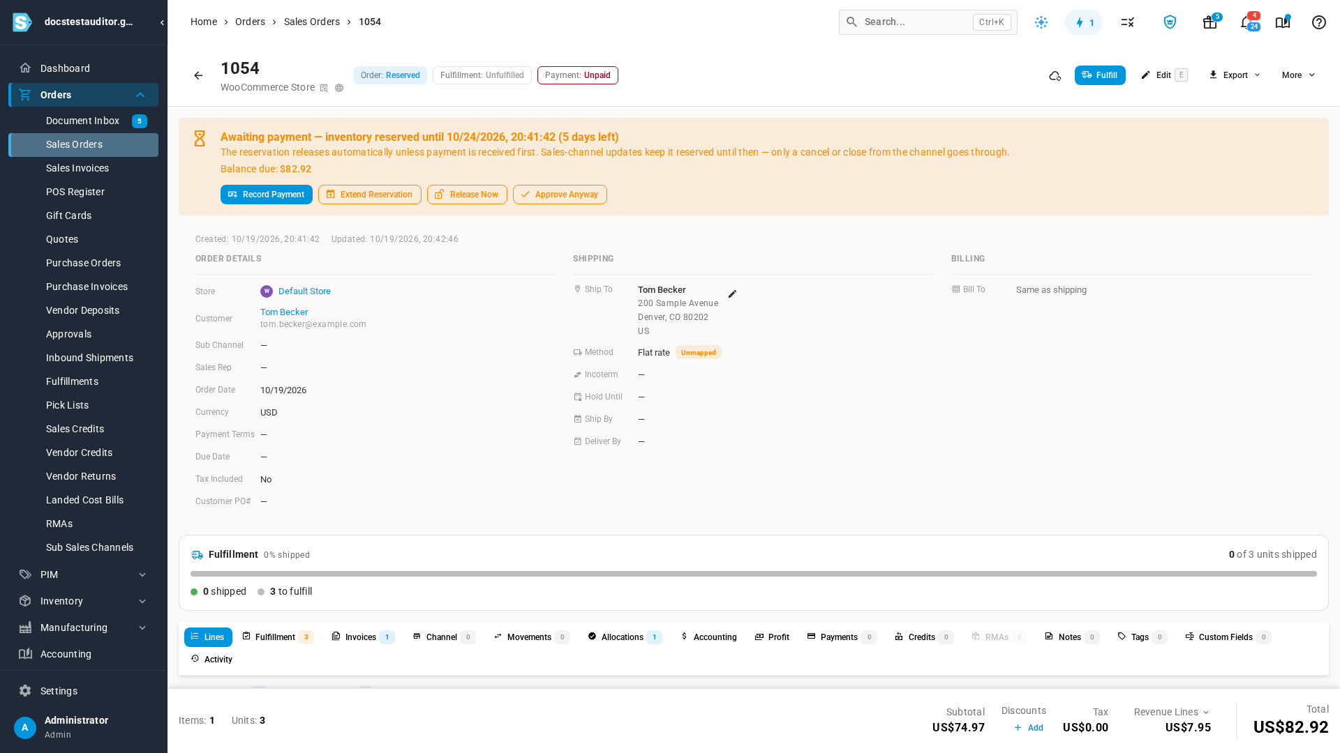Screen dimensions: 1340x753
Task: Click the blue Fulfill button
Action: coord(1100,75)
